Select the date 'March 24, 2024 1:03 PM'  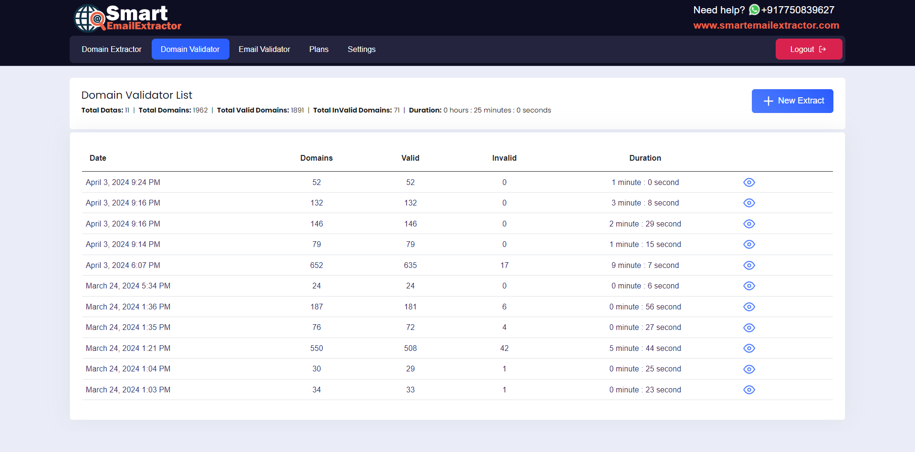point(128,390)
